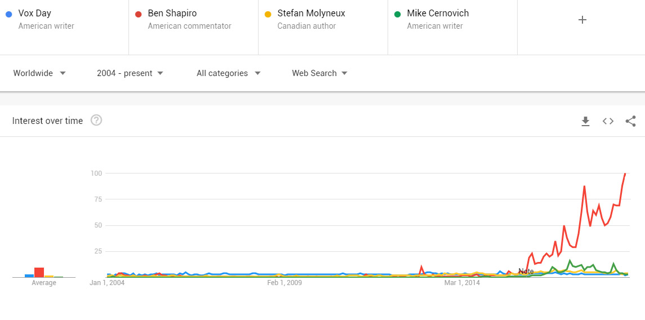Select the Vox Day search term

point(34,13)
